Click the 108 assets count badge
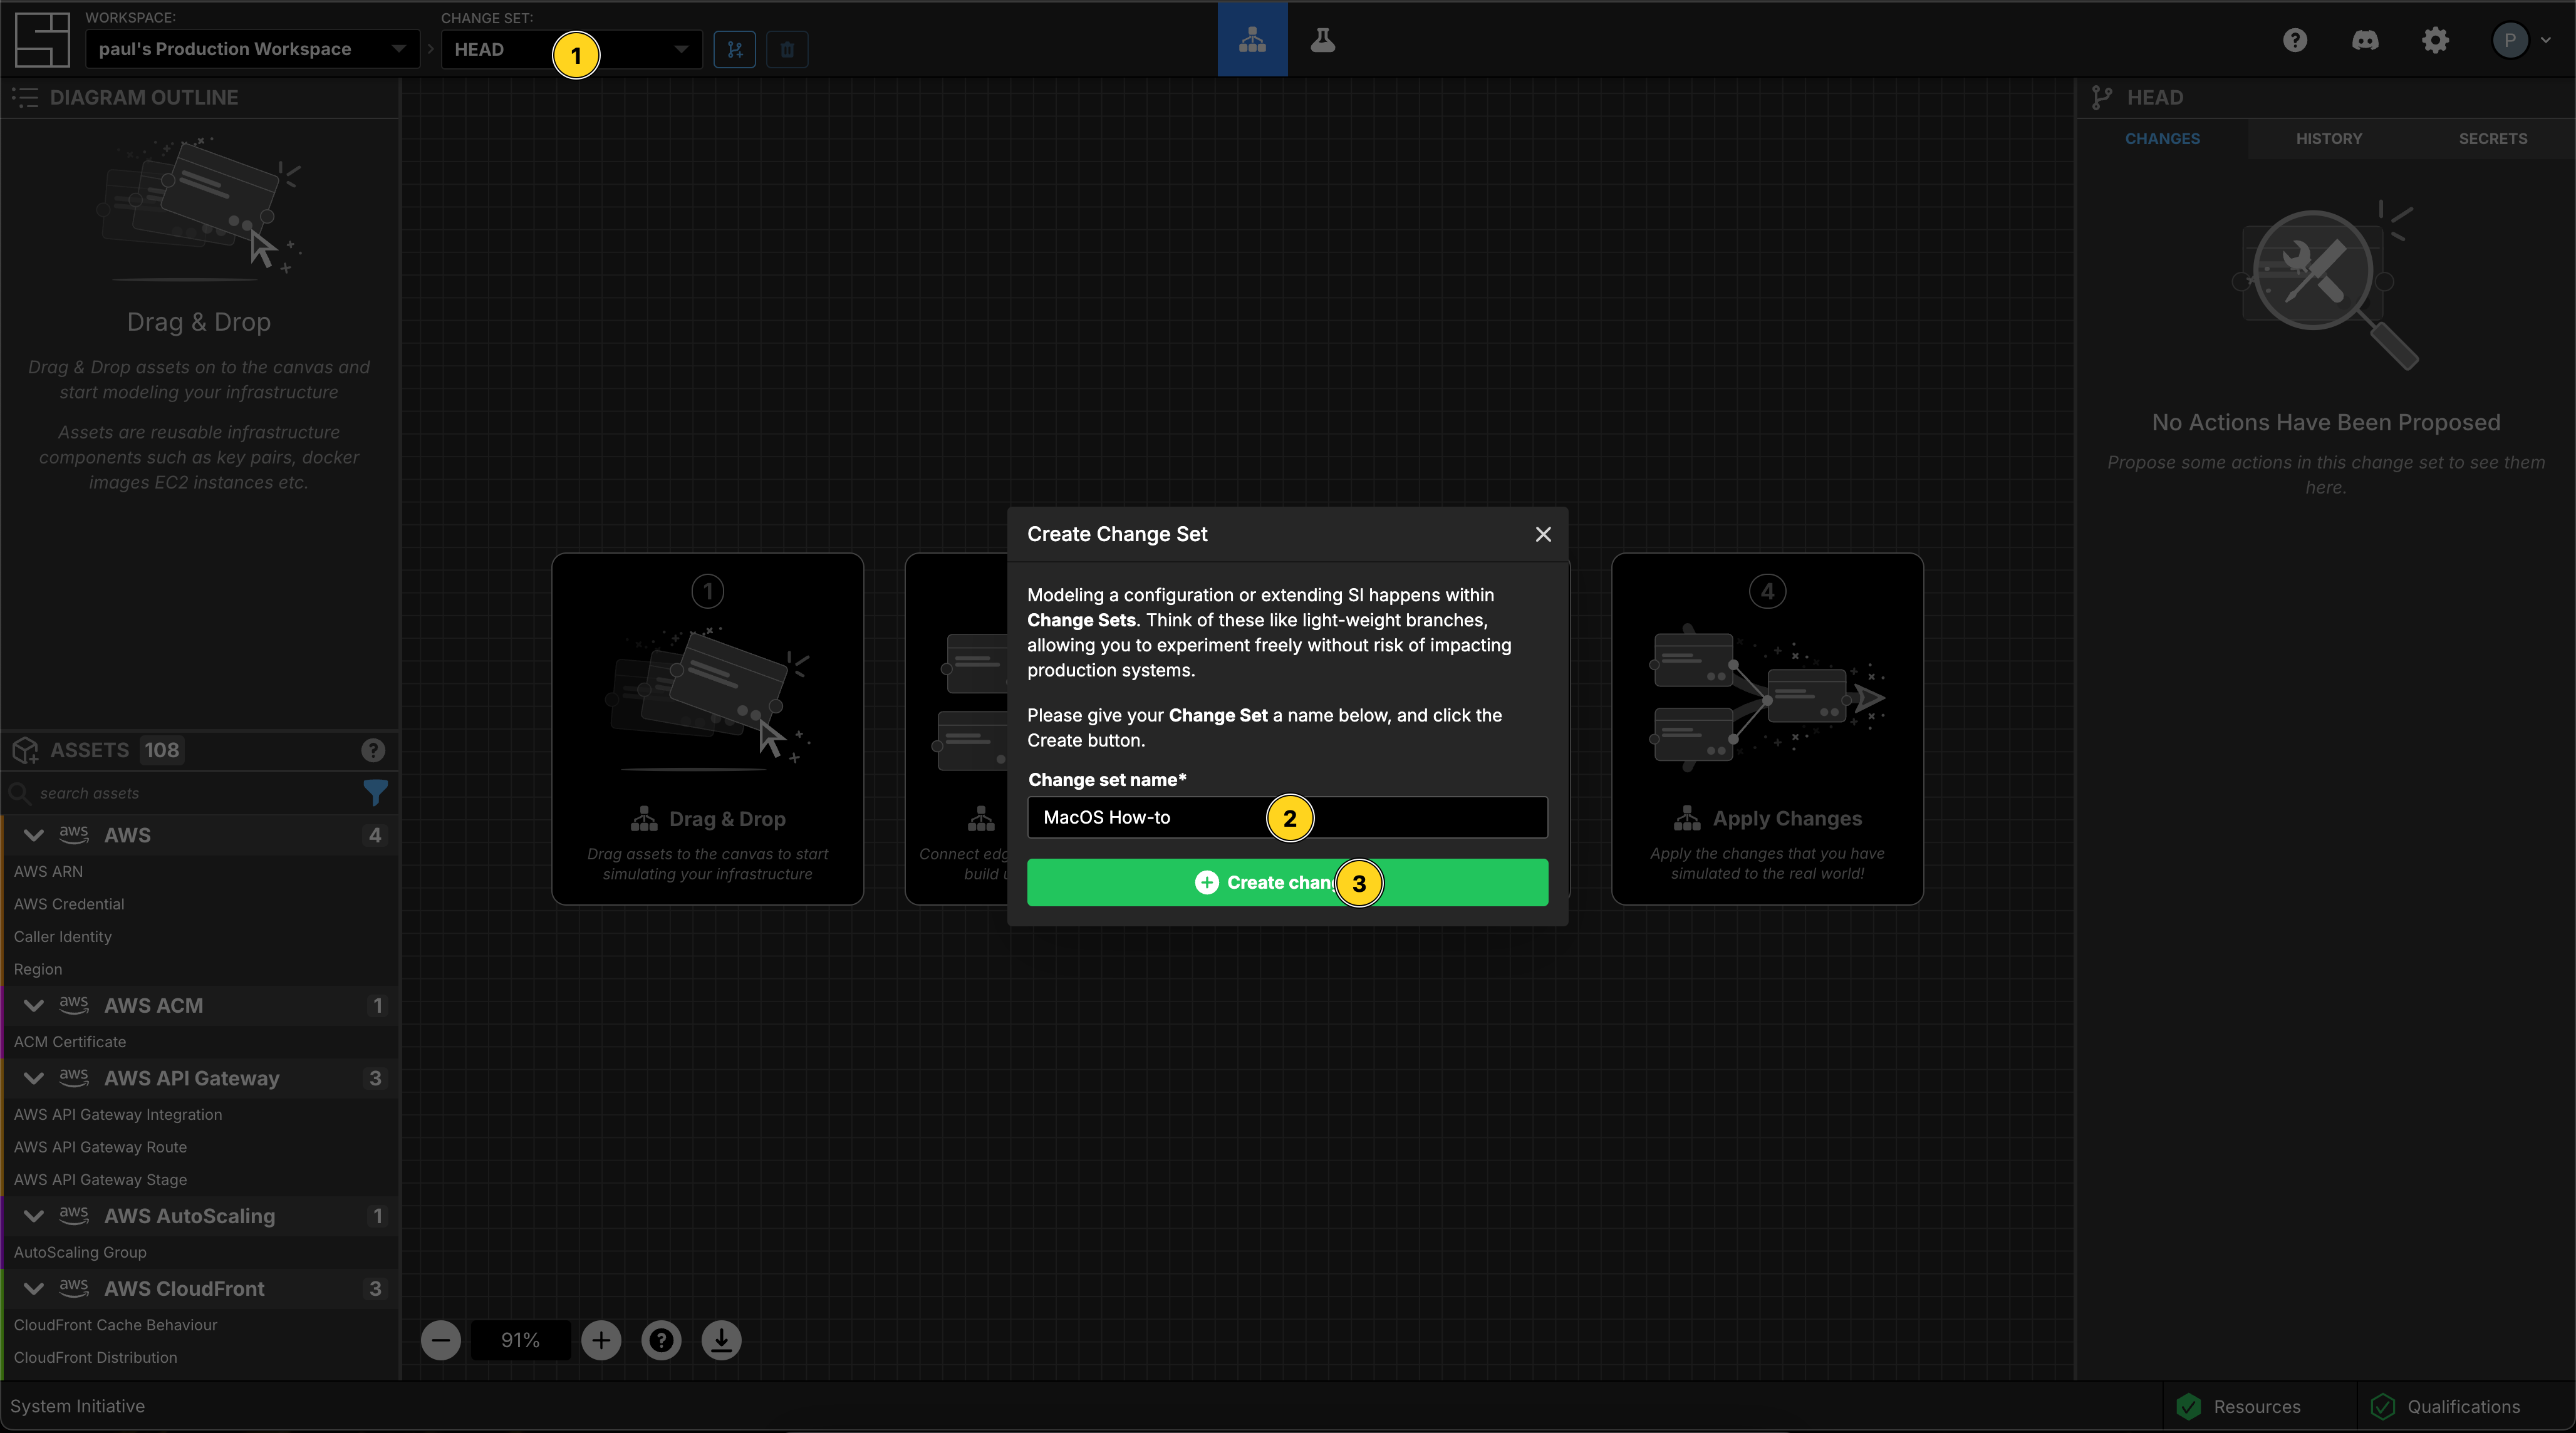The width and height of the screenshot is (2576, 1433). click(161, 750)
